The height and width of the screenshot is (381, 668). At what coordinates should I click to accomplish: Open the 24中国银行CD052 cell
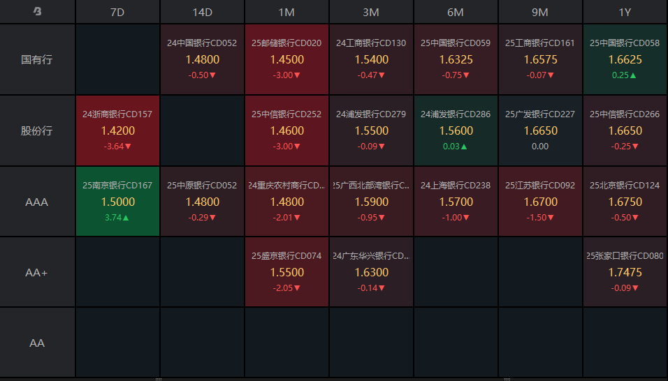(203, 59)
